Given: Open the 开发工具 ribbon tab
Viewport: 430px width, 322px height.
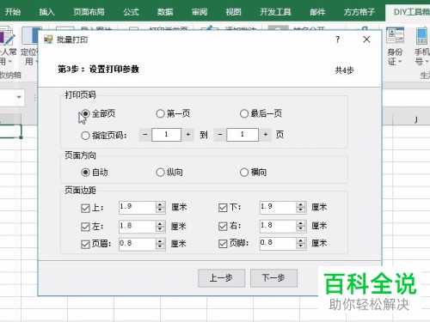Looking at the screenshot, I should click(275, 12).
